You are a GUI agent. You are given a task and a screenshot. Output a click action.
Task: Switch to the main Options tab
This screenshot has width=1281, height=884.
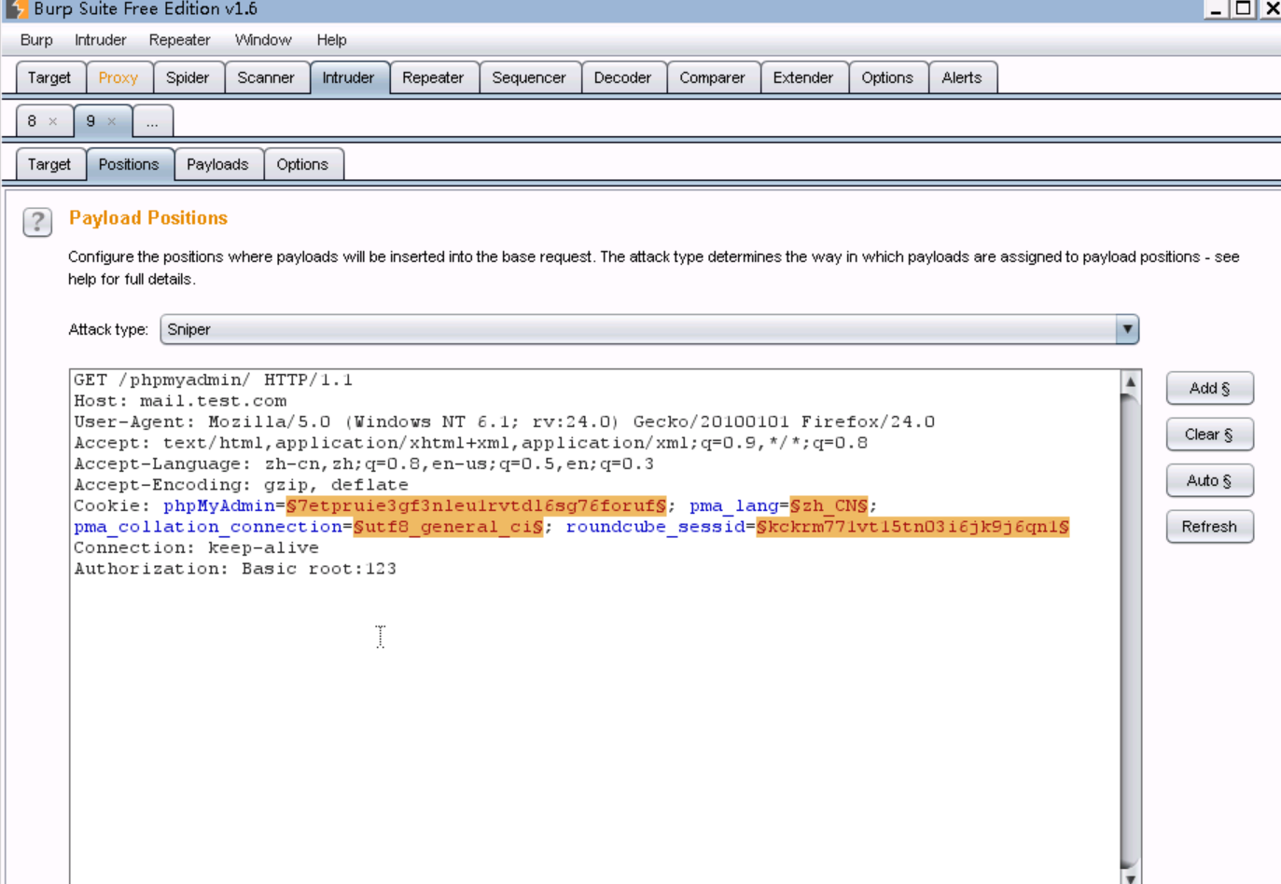tap(887, 77)
